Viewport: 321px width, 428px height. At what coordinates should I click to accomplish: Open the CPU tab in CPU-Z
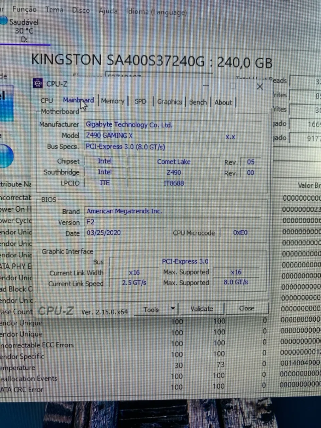[x=47, y=100]
